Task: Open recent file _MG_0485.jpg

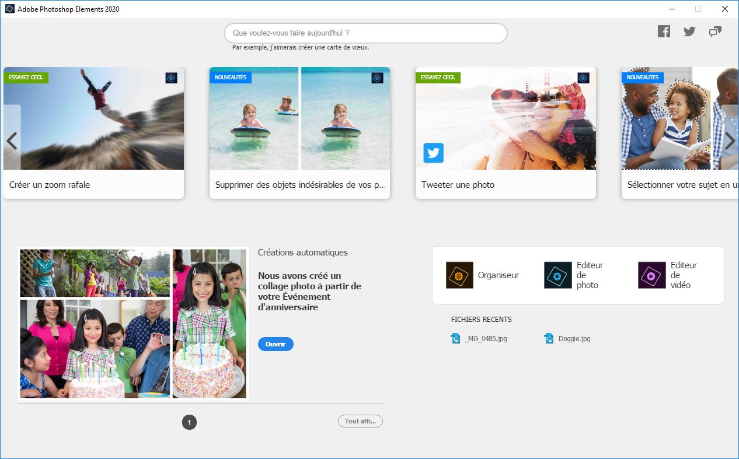Action: tap(486, 338)
